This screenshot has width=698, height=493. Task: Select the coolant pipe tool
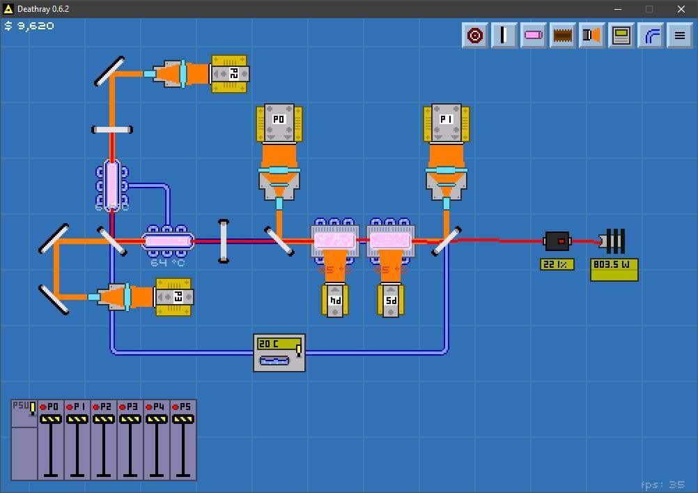tap(651, 35)
